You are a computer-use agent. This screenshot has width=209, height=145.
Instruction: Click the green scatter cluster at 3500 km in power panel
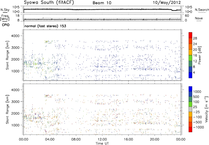(48, 42)
